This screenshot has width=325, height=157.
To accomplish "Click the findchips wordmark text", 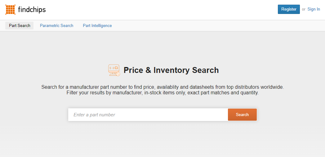I will pos(32,9).
